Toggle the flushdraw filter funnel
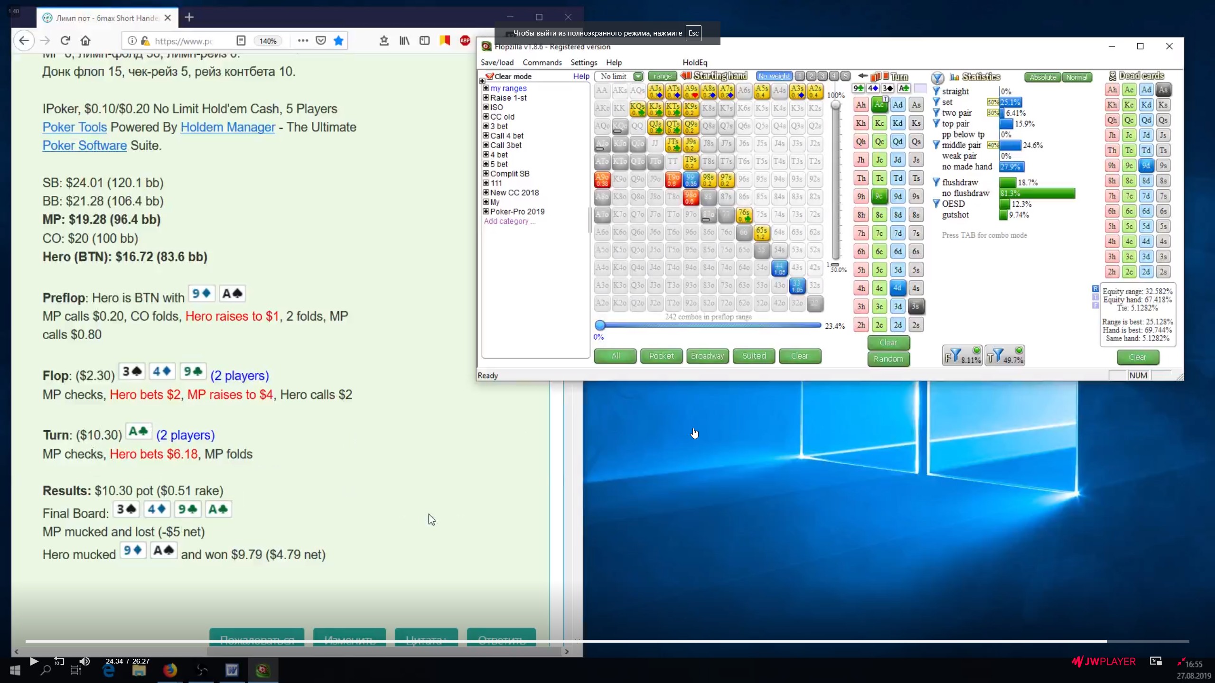The image size is (1215, 683). [x=936, y=182]
